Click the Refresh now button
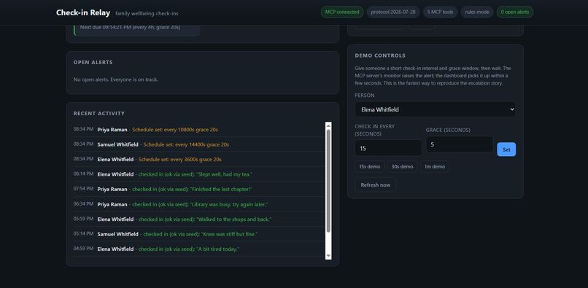 click(x=376, y=185)
